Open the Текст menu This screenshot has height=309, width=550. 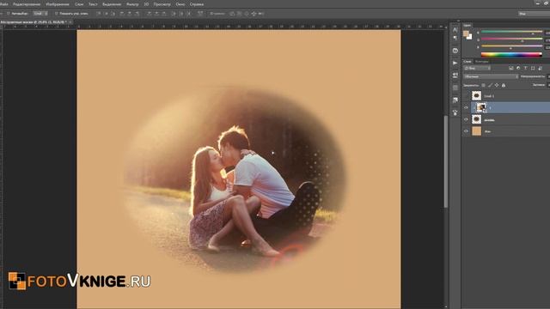pos(93,4)
